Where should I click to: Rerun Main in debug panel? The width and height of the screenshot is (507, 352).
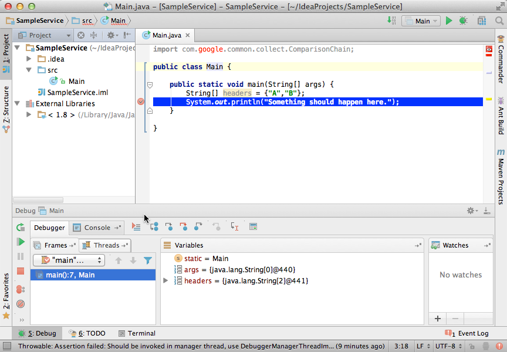[x=21, y=227]
